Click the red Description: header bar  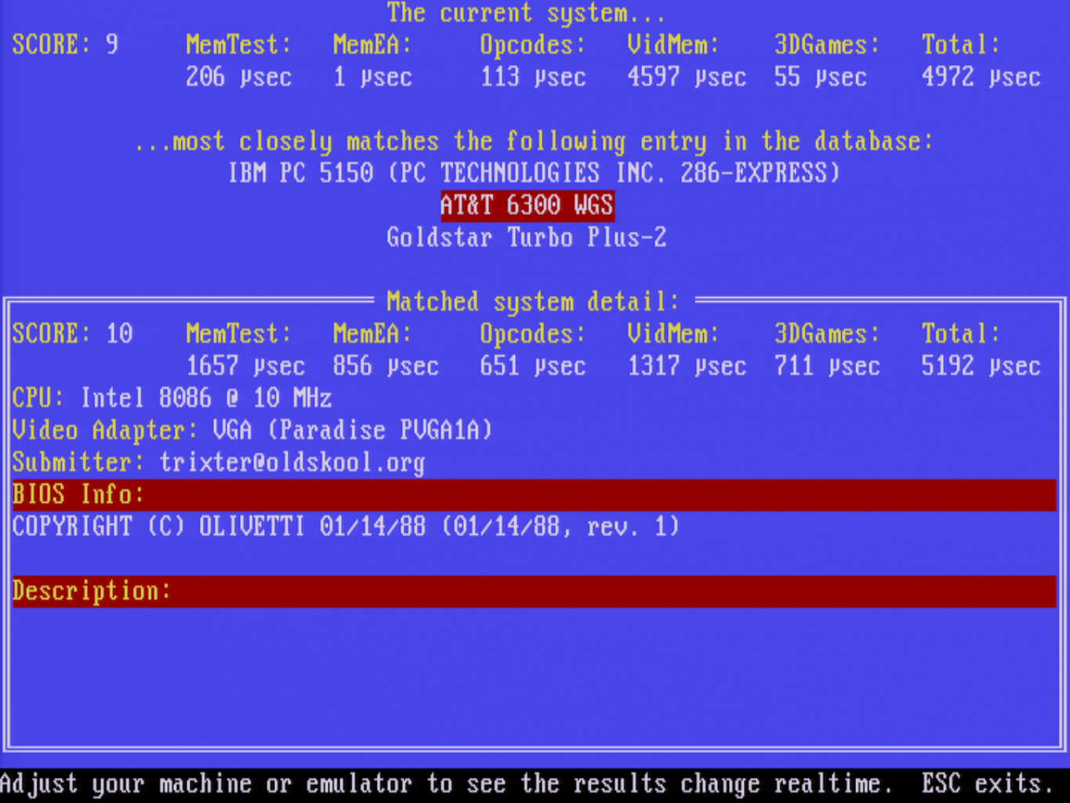[534, 591]
